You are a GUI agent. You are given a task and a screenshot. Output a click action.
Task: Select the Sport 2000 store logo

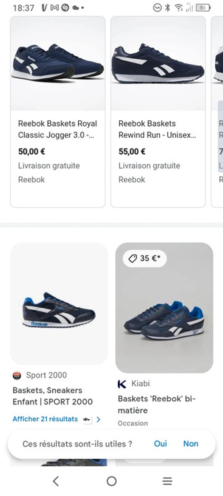[x=17, y=376]
